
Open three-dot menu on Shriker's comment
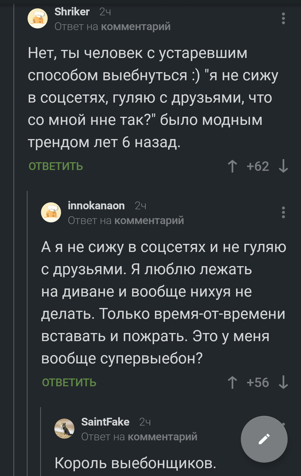click(283, 18)
